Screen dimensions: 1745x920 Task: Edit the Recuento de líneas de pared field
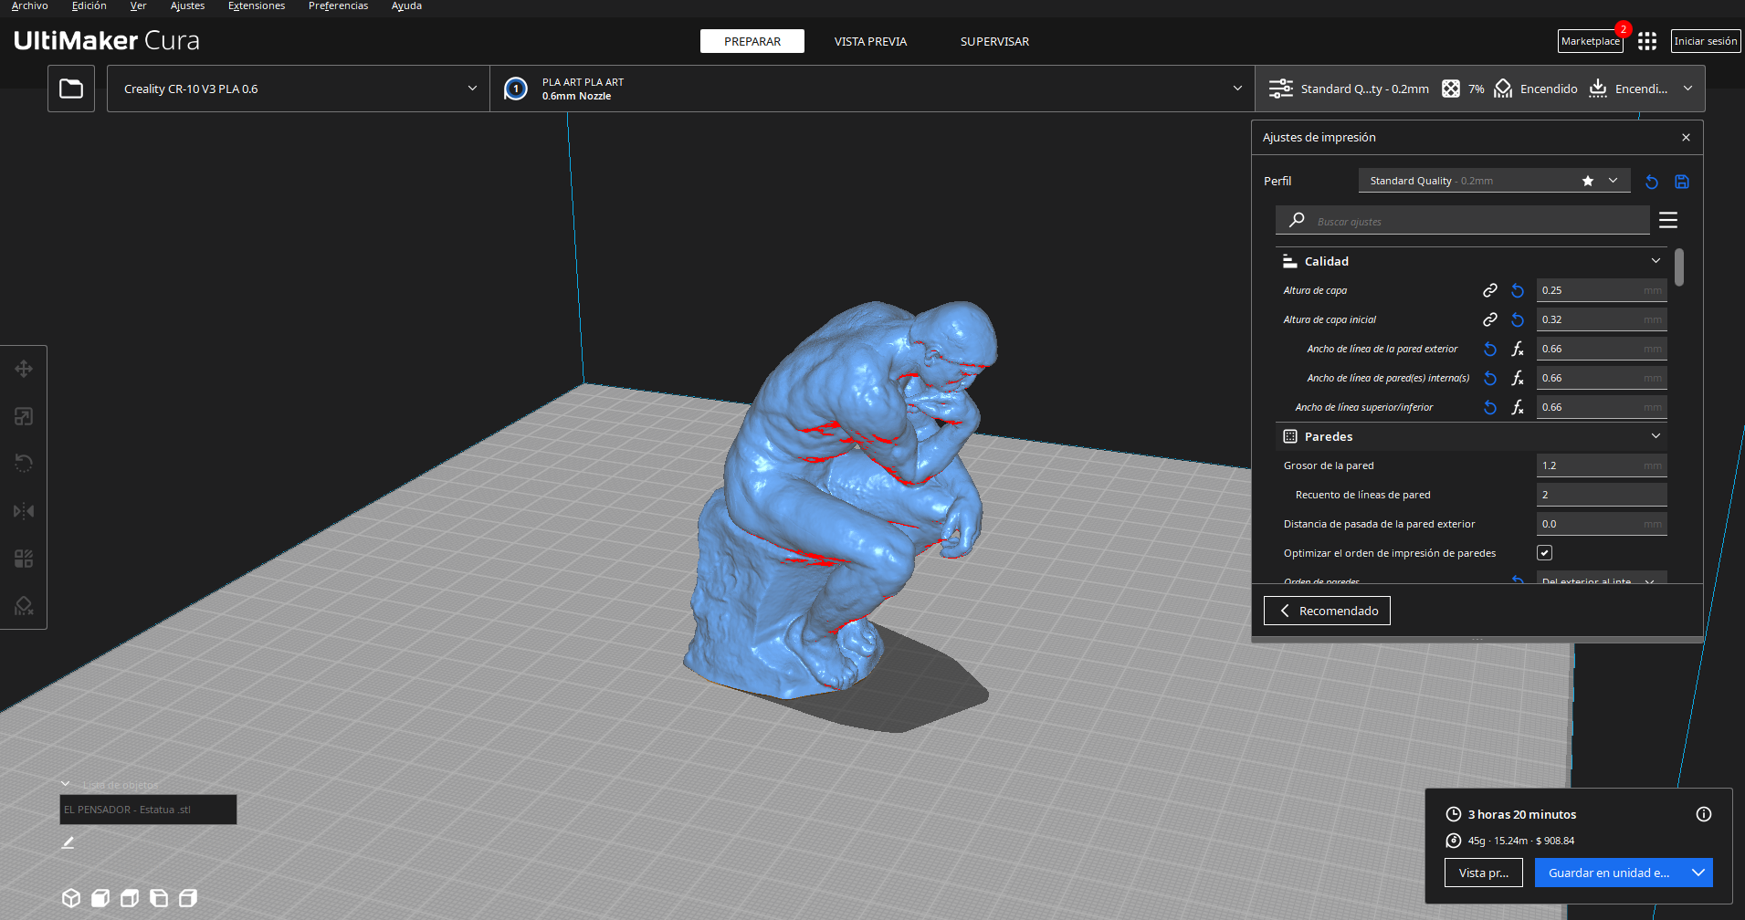(1602, 495)
